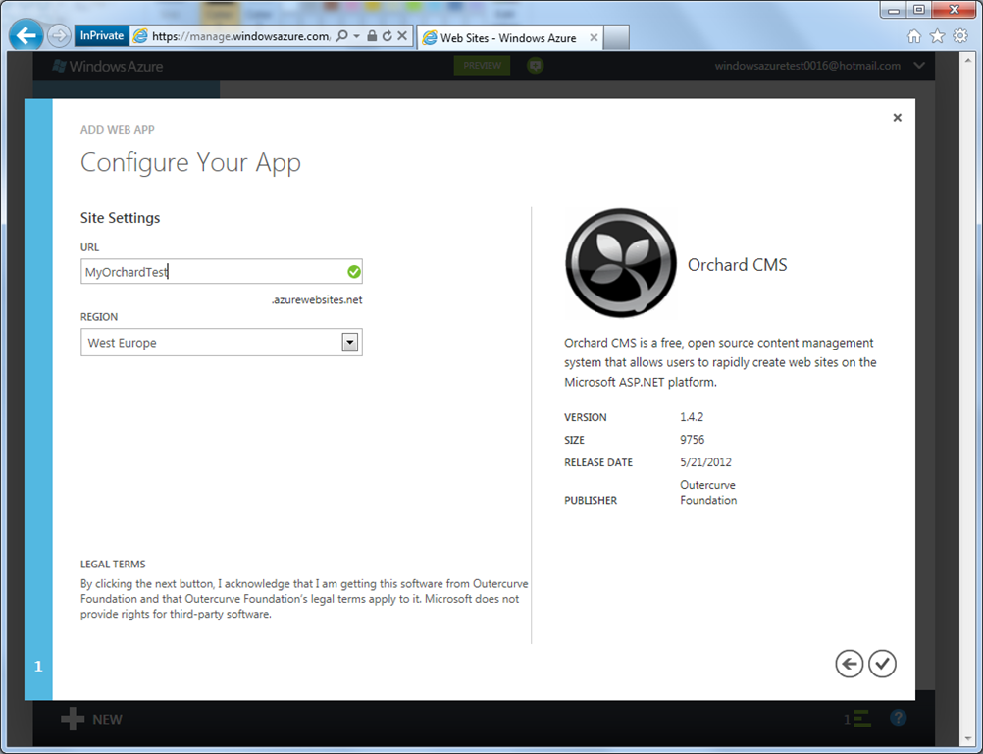The image size is (983, 754).
Task: Click the NEW button in bottom bar
Action: (x=92, y=720)
